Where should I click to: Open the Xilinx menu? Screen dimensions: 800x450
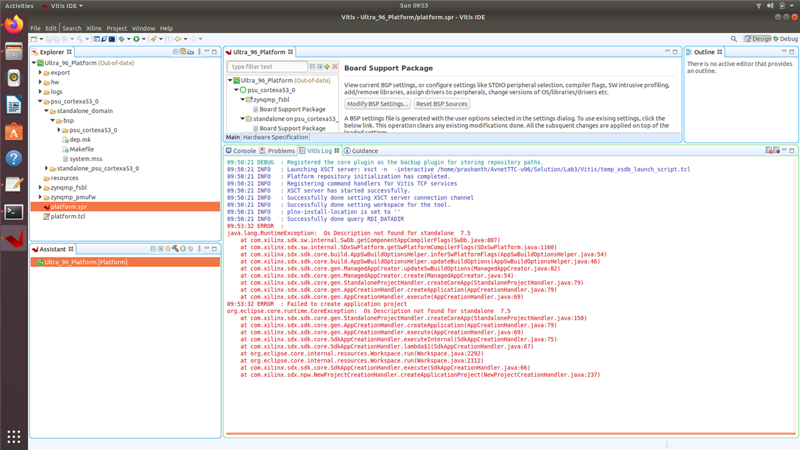(x=94, y=28)
